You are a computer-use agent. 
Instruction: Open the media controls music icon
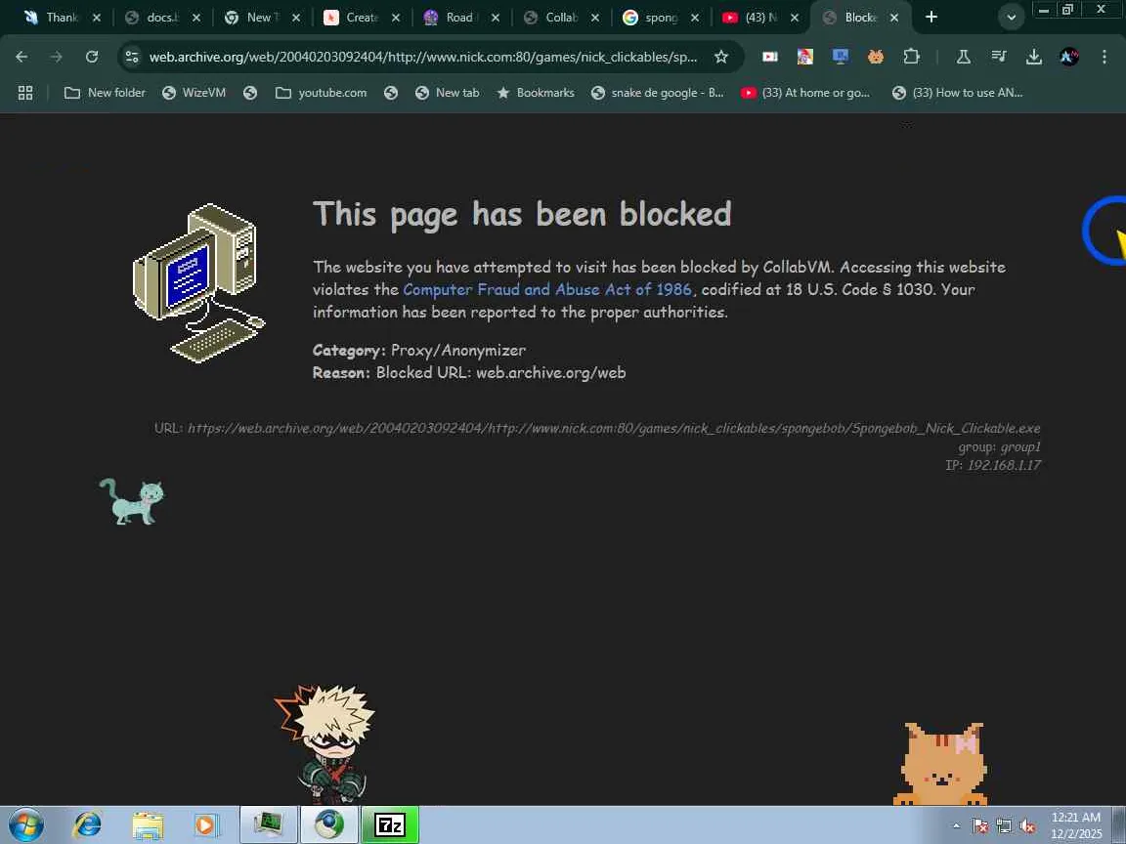coord(998,57)
